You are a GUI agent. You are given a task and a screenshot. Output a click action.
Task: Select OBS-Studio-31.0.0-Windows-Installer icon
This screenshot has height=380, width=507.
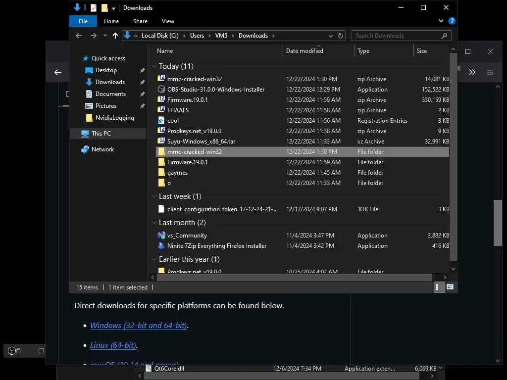(x=161, y=89)
